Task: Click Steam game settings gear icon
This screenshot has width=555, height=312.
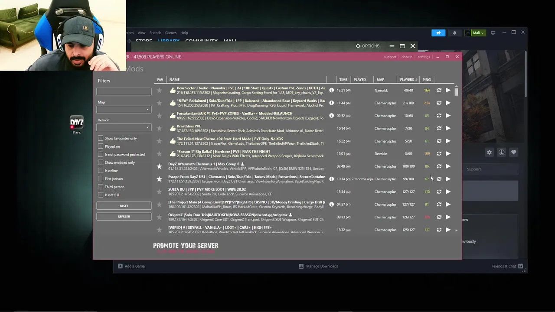Action: (489, 152)
